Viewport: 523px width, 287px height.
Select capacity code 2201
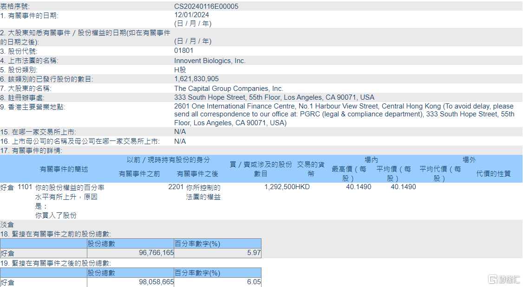point(176,187)
